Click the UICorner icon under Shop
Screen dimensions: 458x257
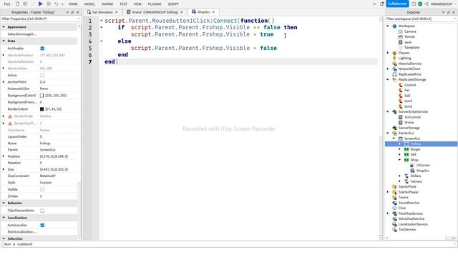click(x=412, y=165)
